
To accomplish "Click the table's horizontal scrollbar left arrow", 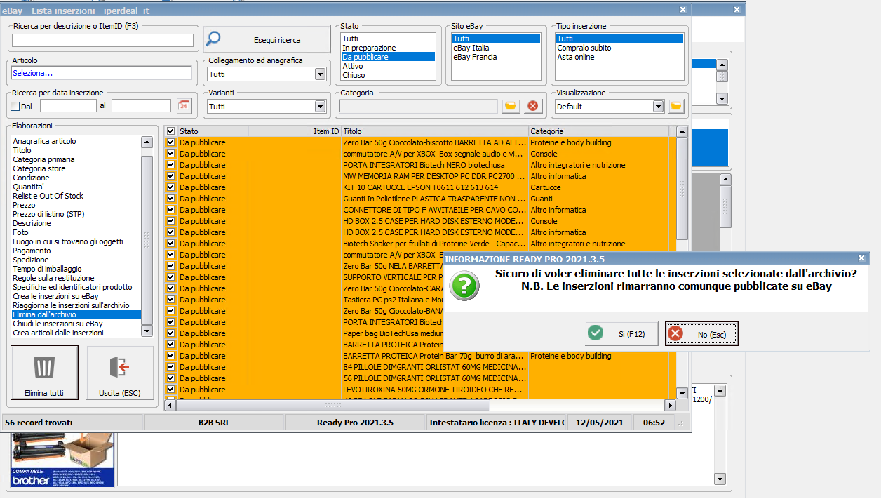I will click(170, 405).
